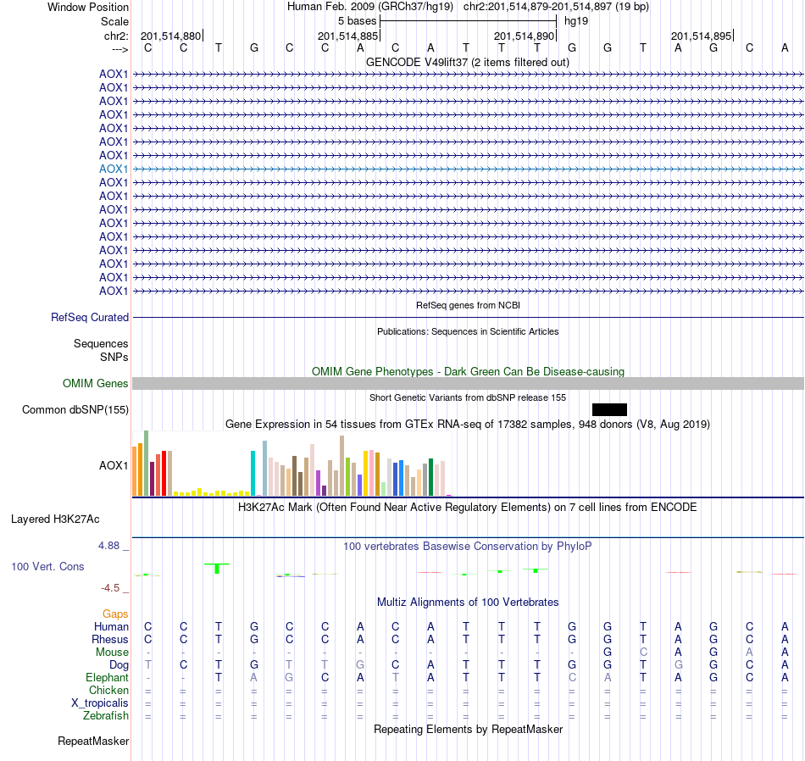Click the -4.5 PhyloP lower scale value
Screen dimensions: 805x761
[110, 588]
